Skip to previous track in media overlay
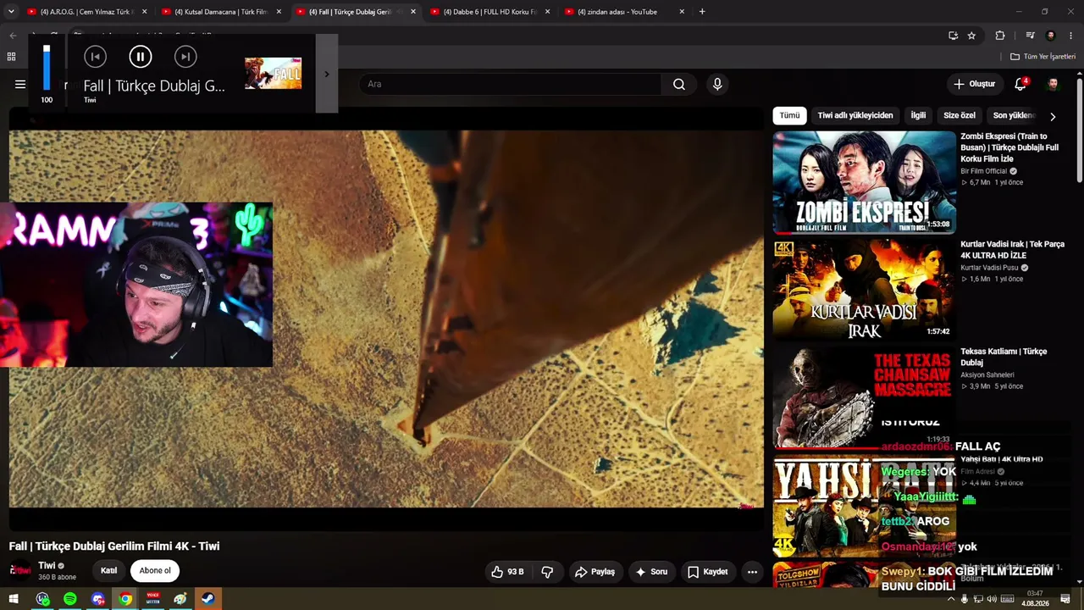 [95, 57]
